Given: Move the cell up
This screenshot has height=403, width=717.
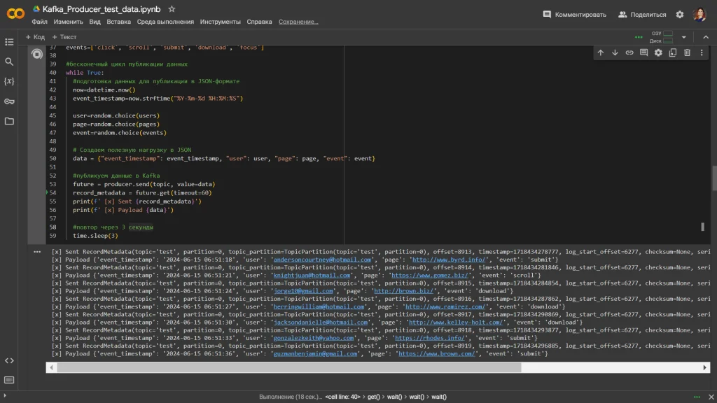Looking at the screenshot, I should tap(600, 53).
